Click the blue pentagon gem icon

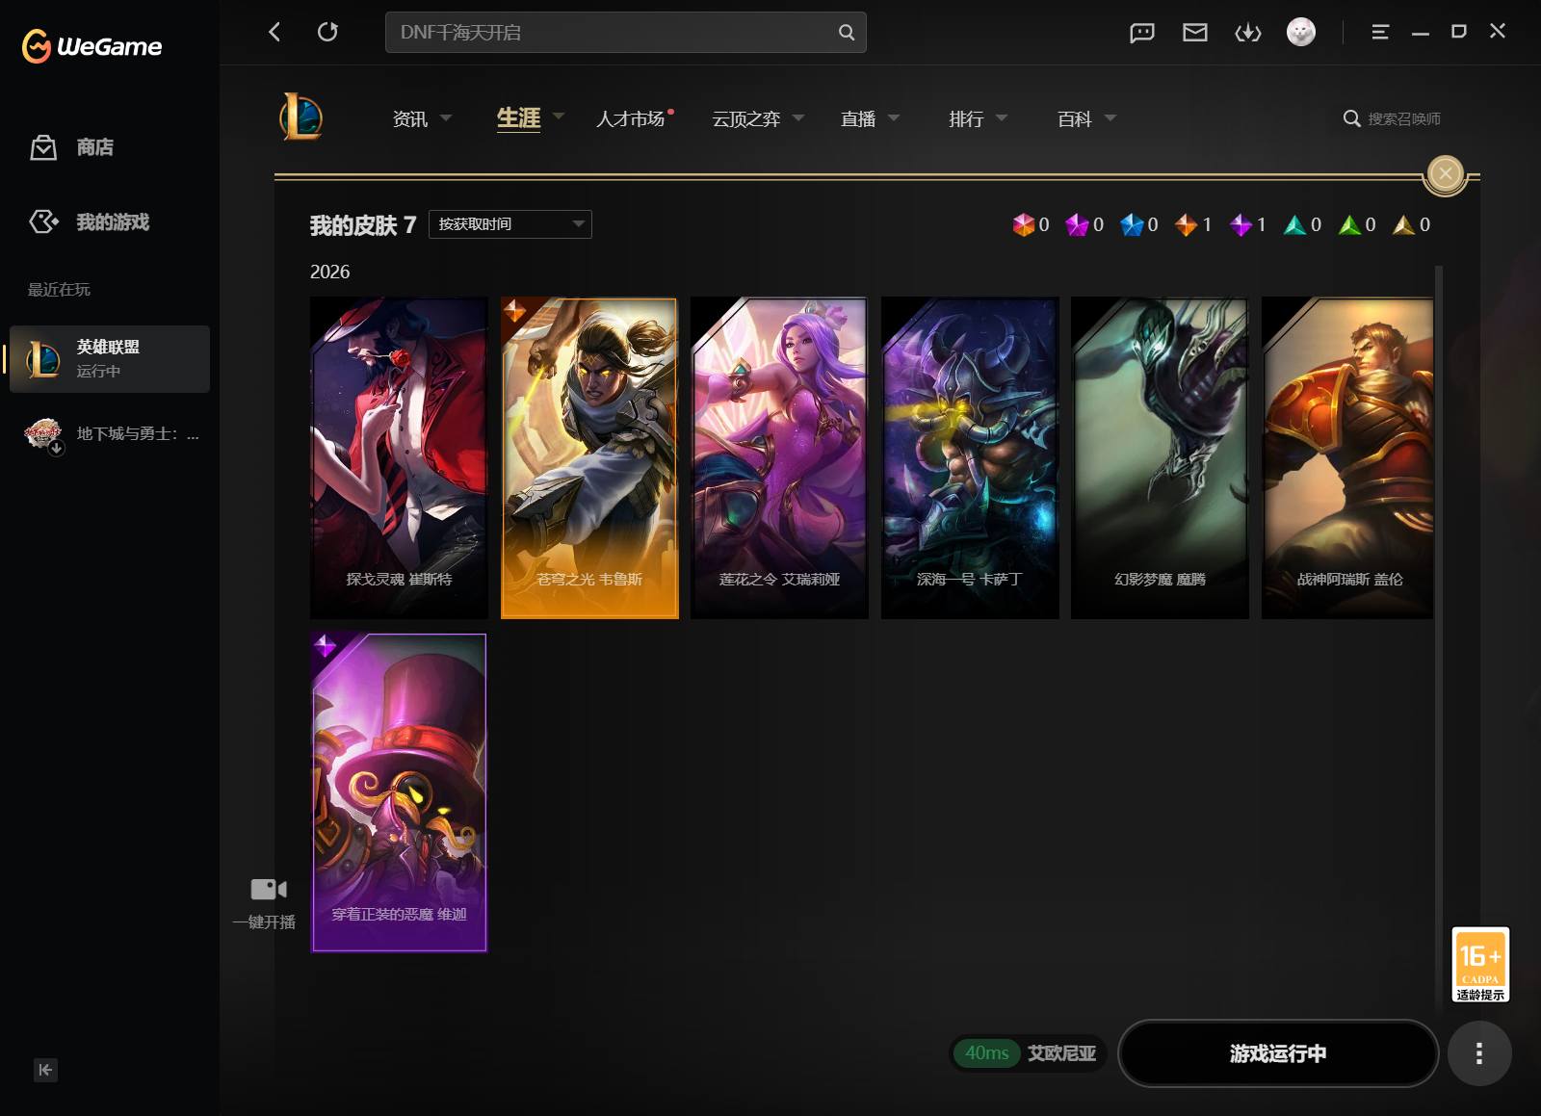(x=1132, y=224)
